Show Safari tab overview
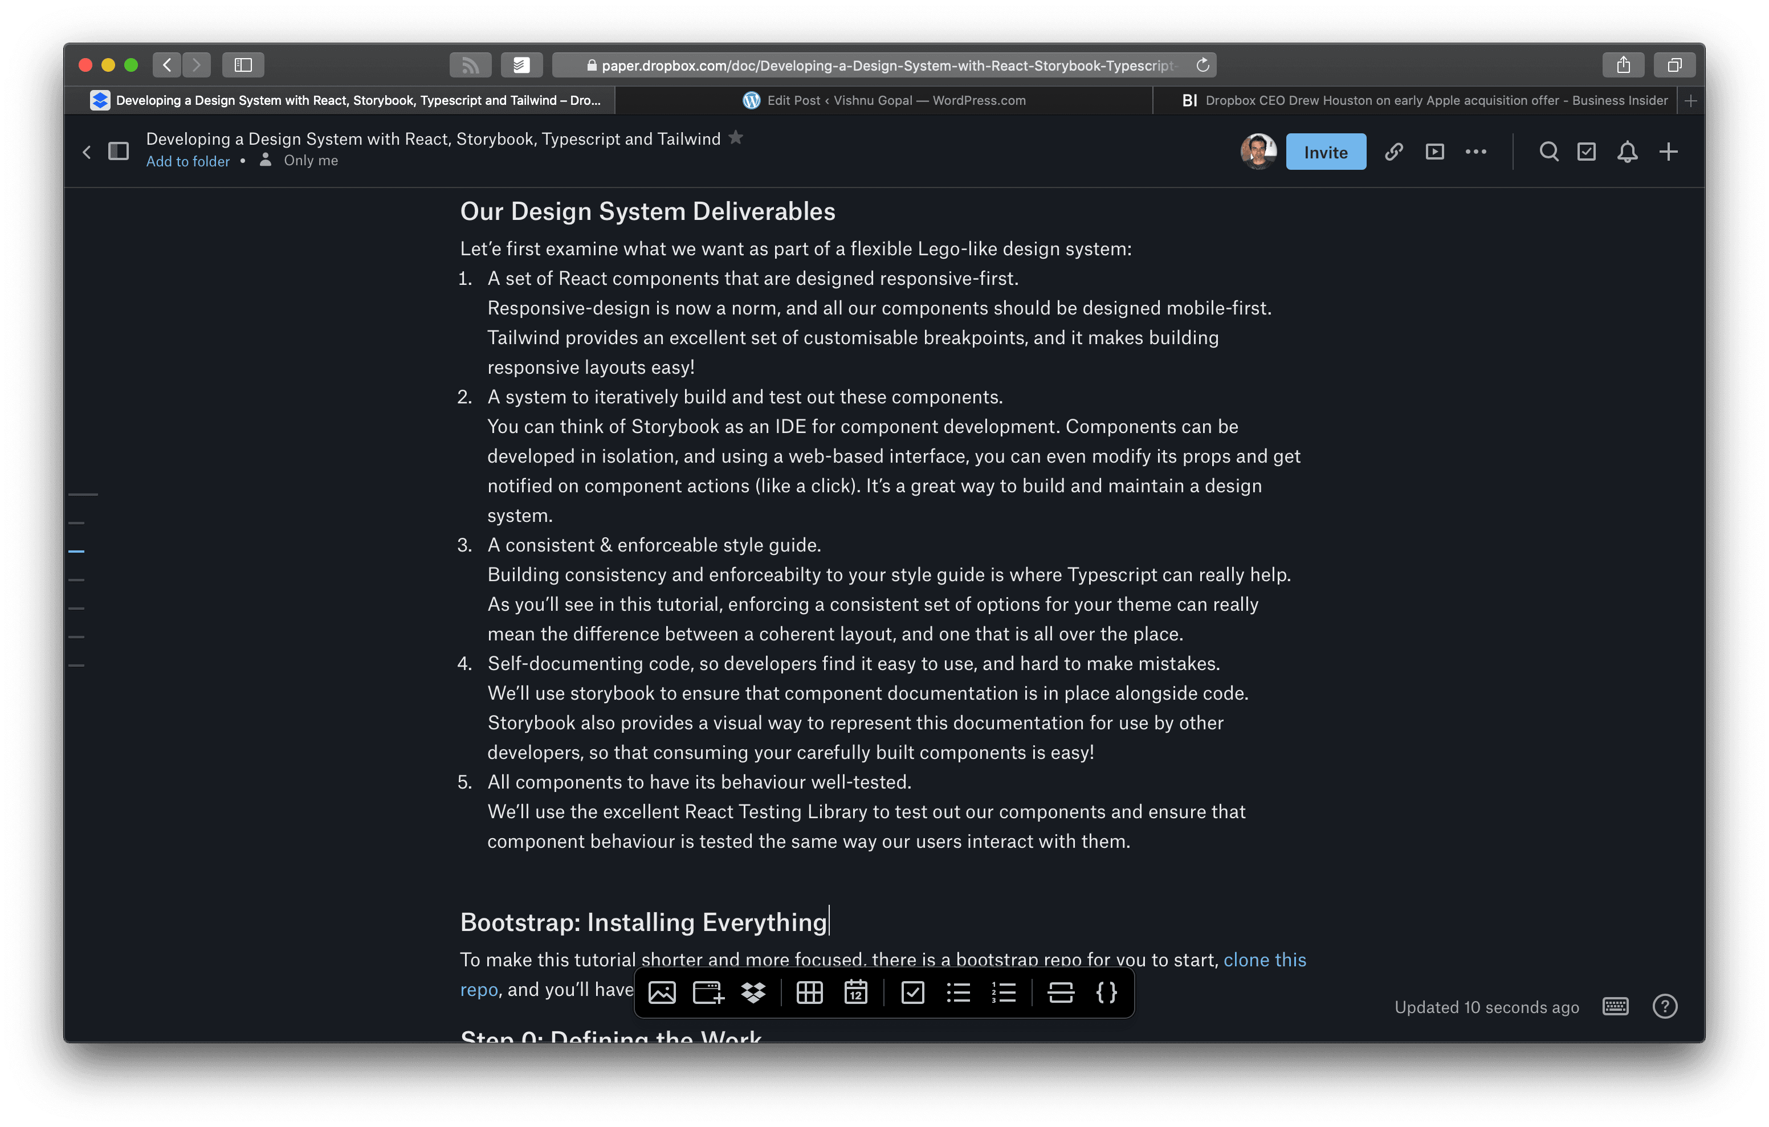Image resolution: width=1769 pixels, height=1127 pixels. [1674, 66]
